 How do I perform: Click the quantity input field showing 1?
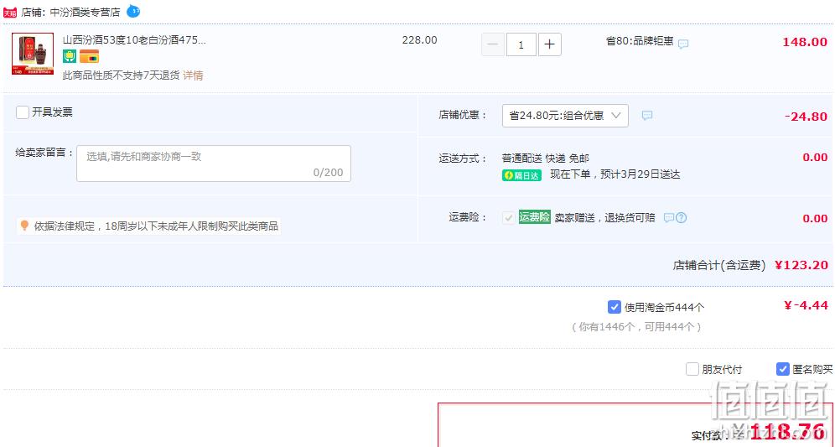coord(521,44)
